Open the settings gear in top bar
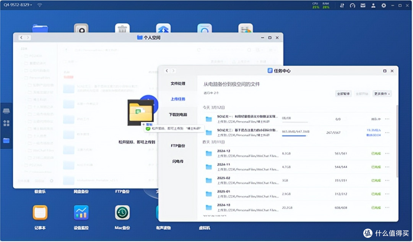Screen dimensions: 413x242 pos(384,5)
